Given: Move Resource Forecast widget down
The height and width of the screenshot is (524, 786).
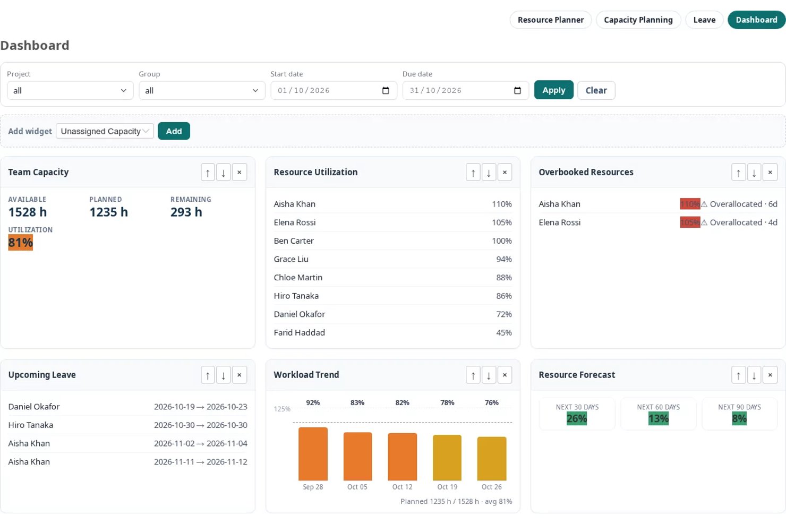Looking at the screenshot, I should pyautogui.click(x=754, y=375).
